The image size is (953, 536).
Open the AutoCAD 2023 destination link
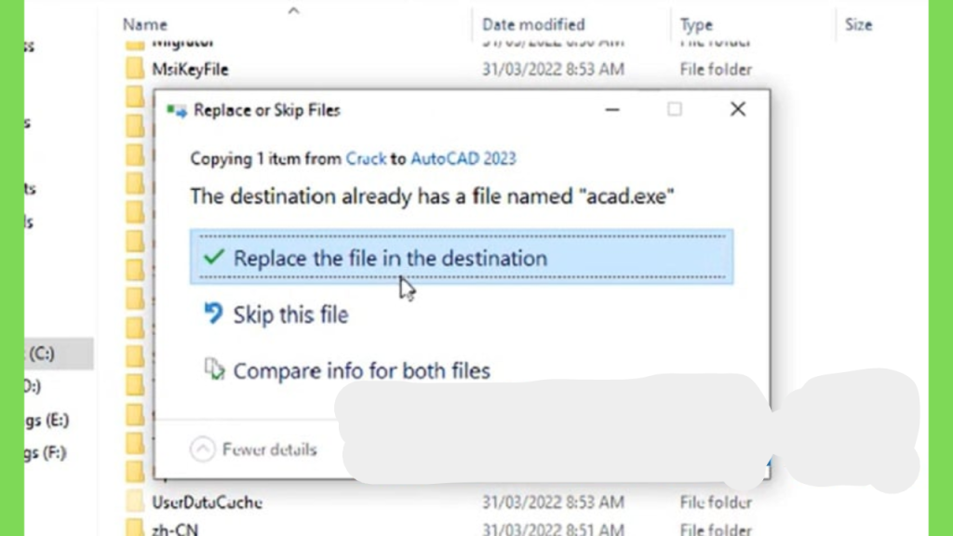tap(463, 158)
